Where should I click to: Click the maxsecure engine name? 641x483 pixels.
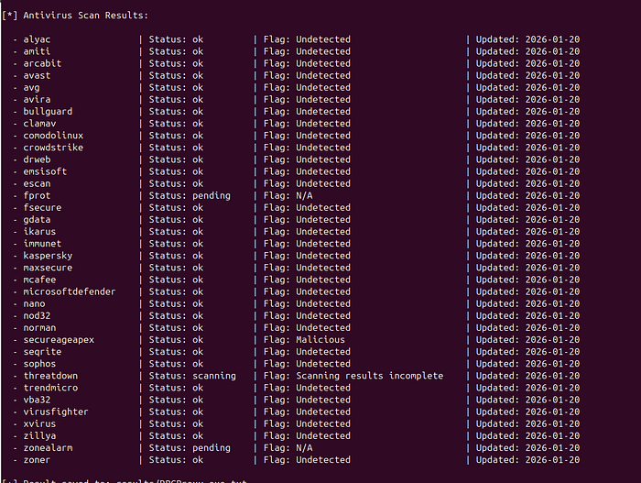coord(48,268)
